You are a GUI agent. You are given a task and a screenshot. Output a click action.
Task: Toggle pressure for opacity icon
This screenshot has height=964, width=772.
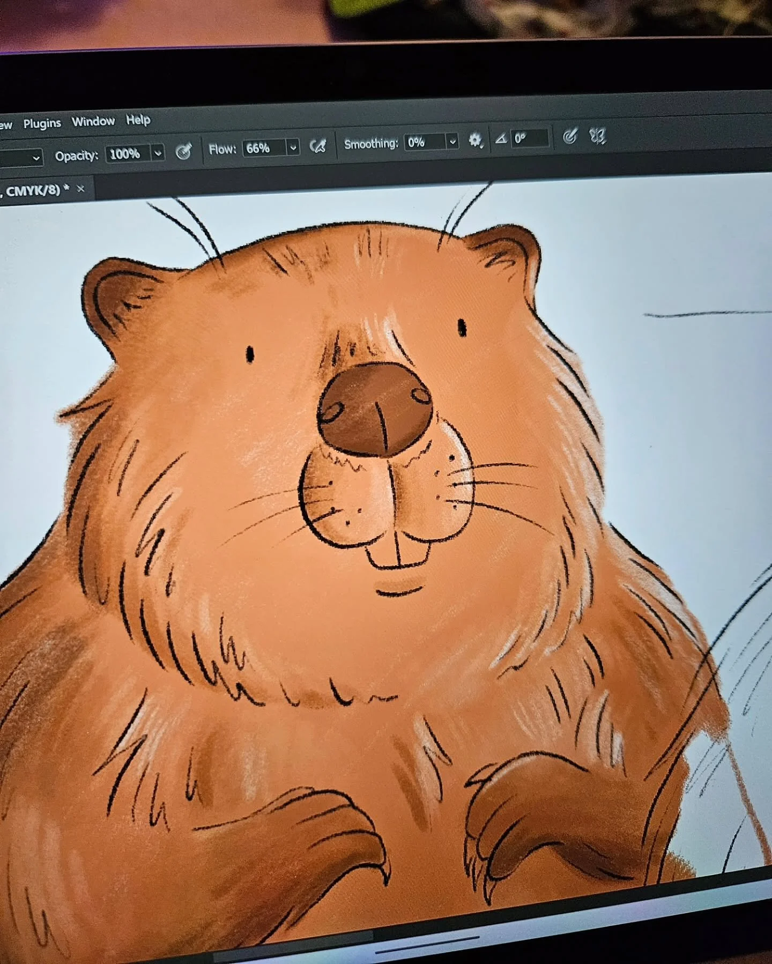point(184,151)
